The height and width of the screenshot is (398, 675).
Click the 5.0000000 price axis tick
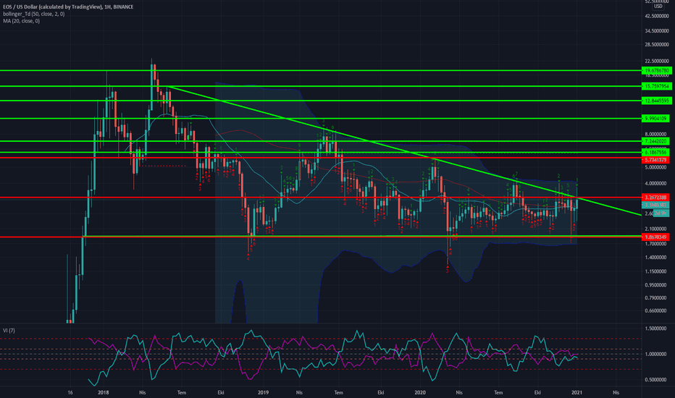pos(656,167)
